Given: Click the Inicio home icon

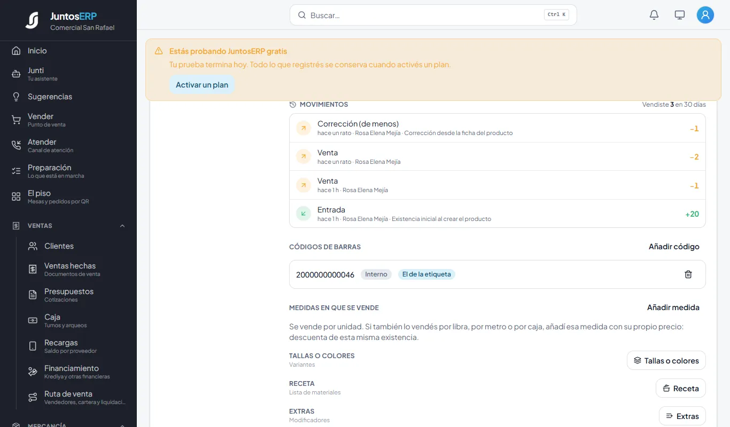Looking at the screenshot, I should click(16, 51).
